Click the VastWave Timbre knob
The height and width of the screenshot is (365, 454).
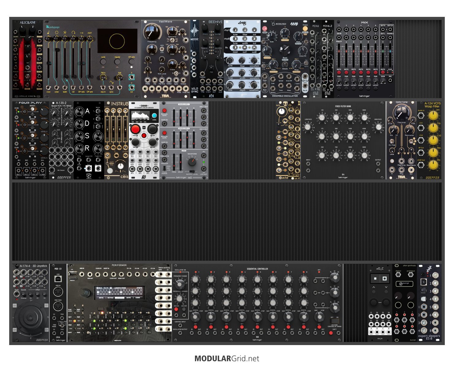[x=172, y=64]
